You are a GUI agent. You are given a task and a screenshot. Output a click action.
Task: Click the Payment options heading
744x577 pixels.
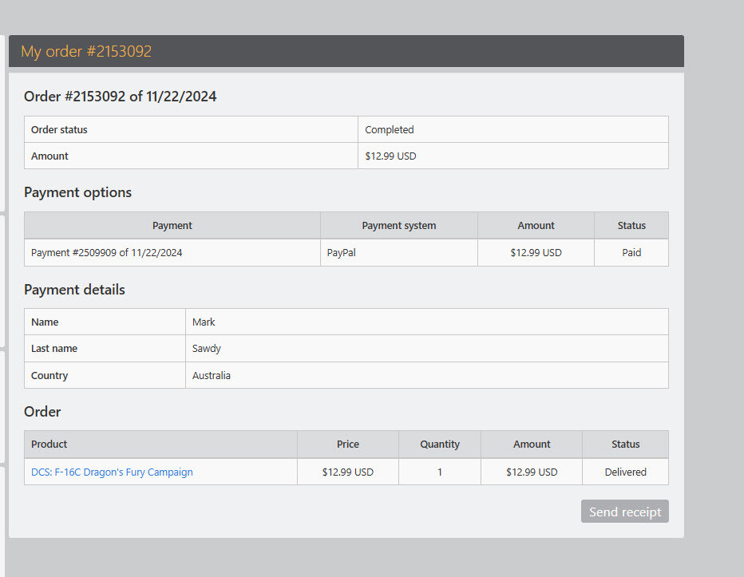77,192
